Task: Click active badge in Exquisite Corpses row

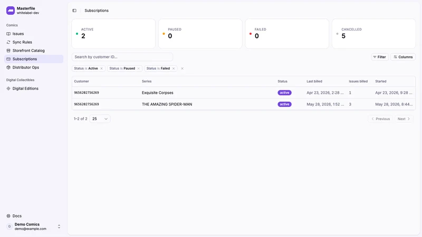Action: click(284, 93)
